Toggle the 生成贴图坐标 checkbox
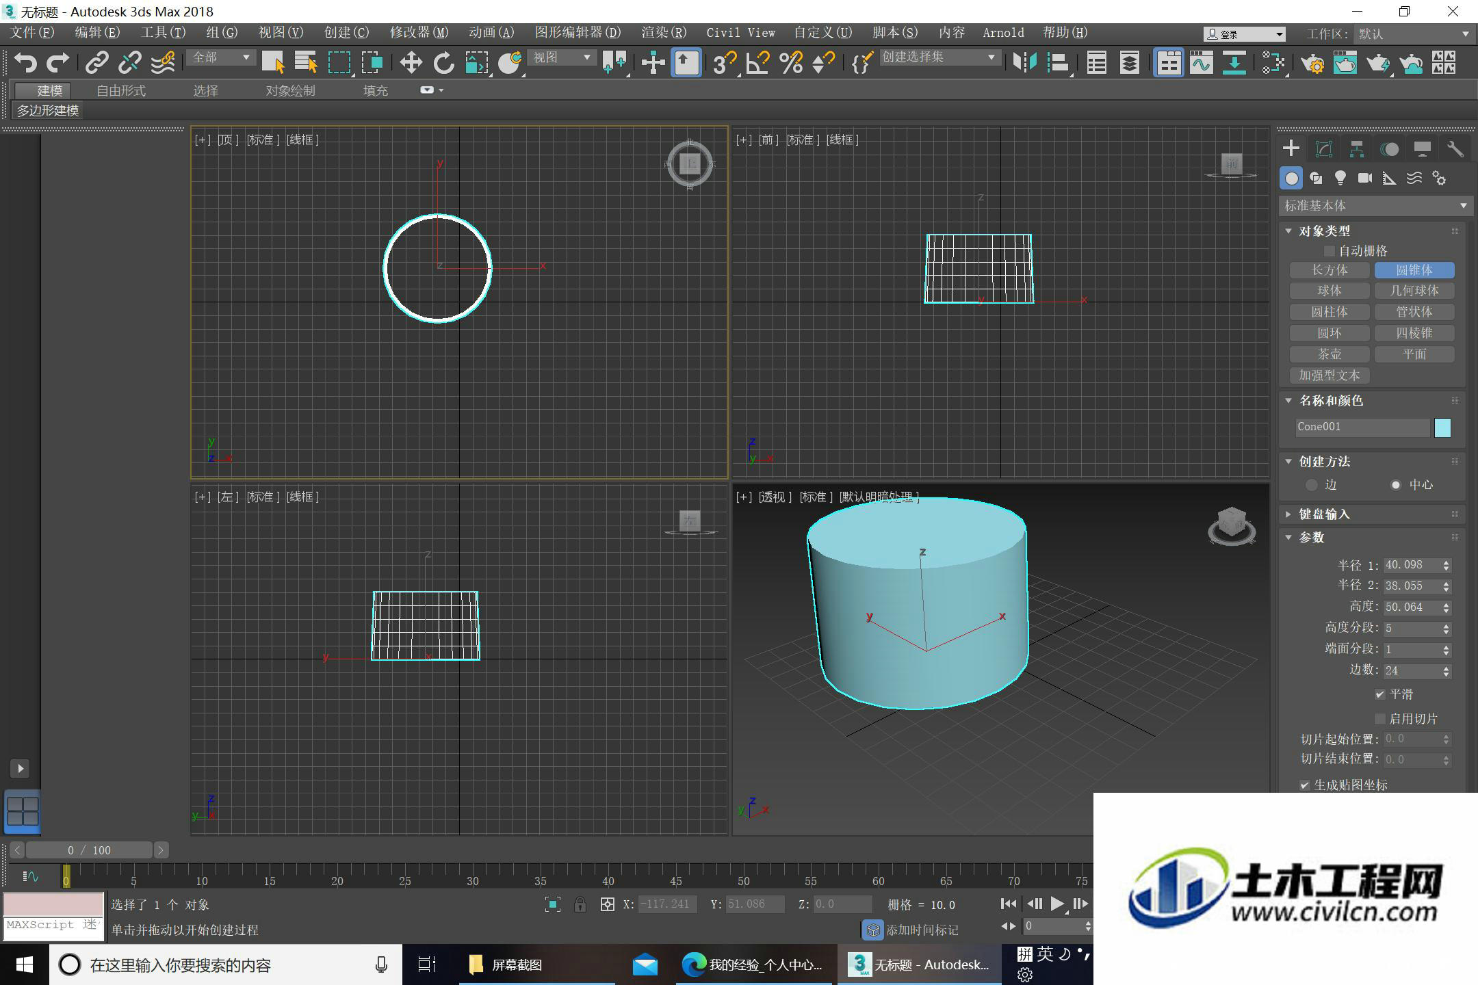The height and width of the screenshot is (985, 1478). 1305,785
